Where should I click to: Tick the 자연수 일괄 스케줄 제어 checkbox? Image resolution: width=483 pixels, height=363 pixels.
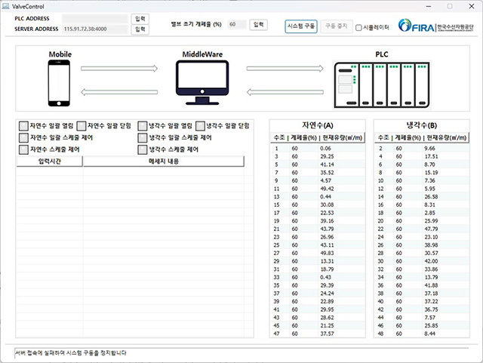[23, 138]
